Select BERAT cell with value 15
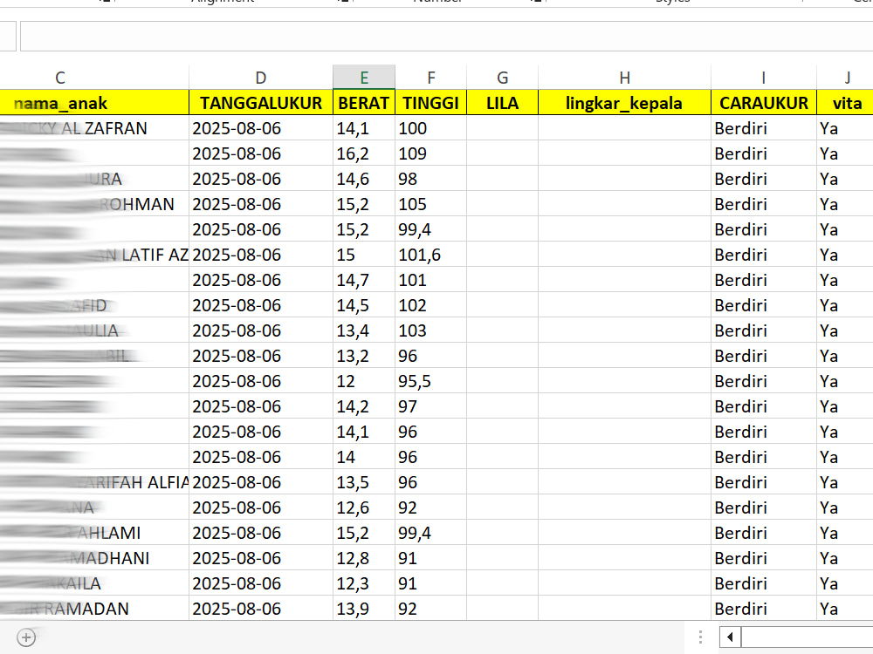The image size is (873, 654). pyautogui.click(x=364, y=255)
